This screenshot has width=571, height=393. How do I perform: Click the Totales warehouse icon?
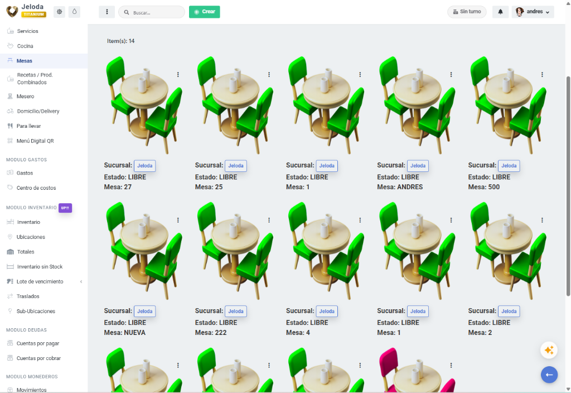click(10, 252)
